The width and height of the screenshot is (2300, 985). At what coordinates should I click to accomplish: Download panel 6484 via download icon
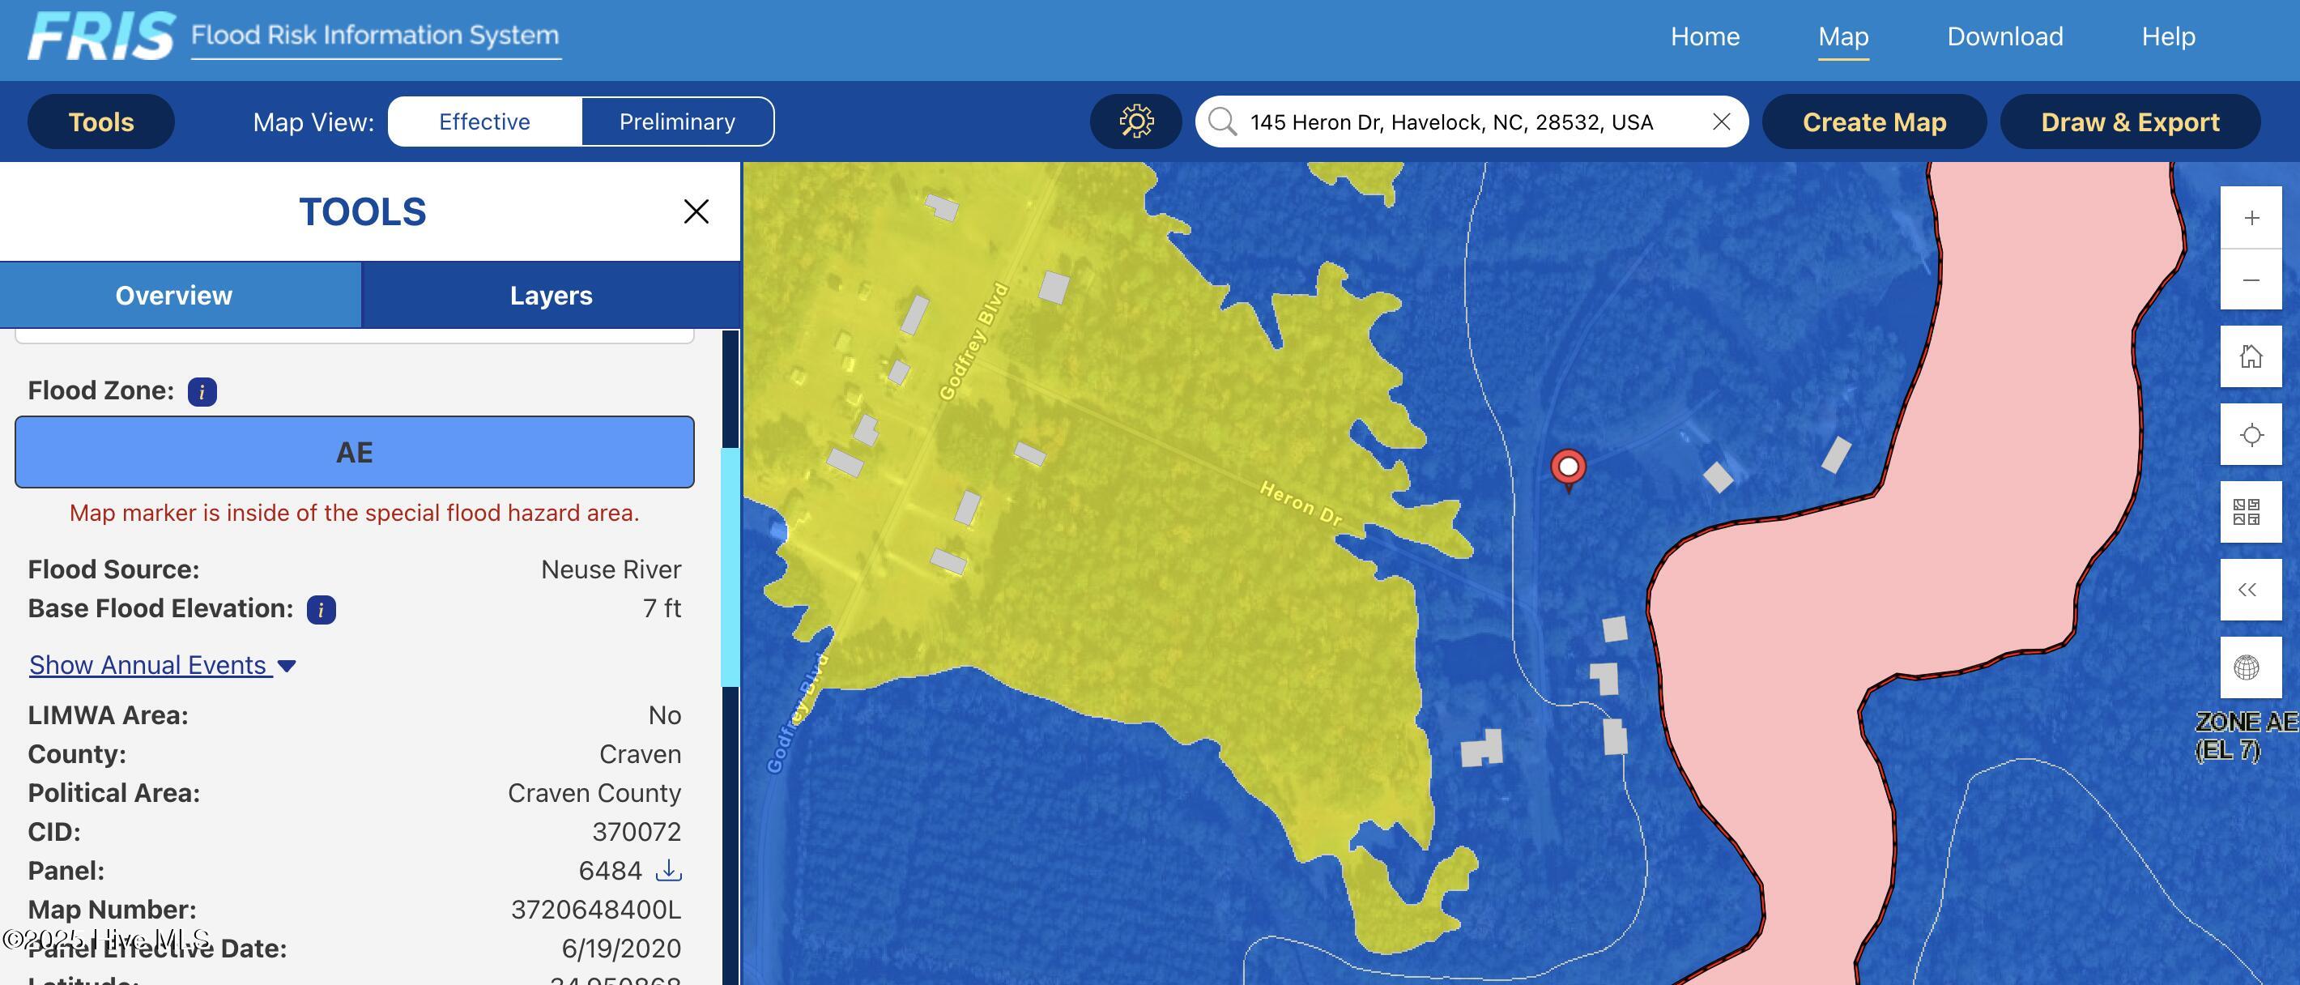[x=669, y=870]
